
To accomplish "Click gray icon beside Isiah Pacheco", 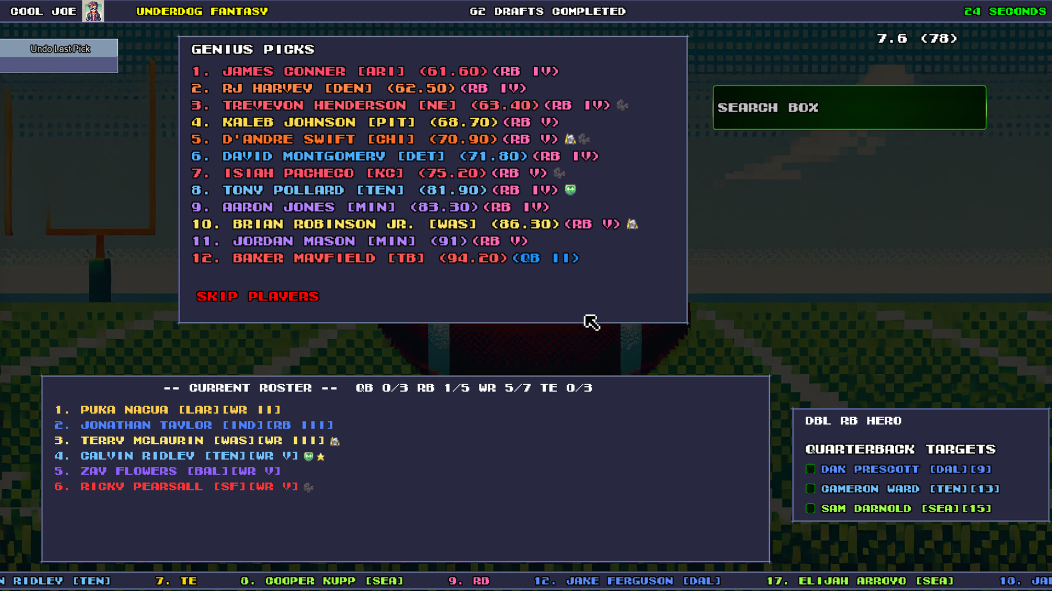I will point(559,173).
